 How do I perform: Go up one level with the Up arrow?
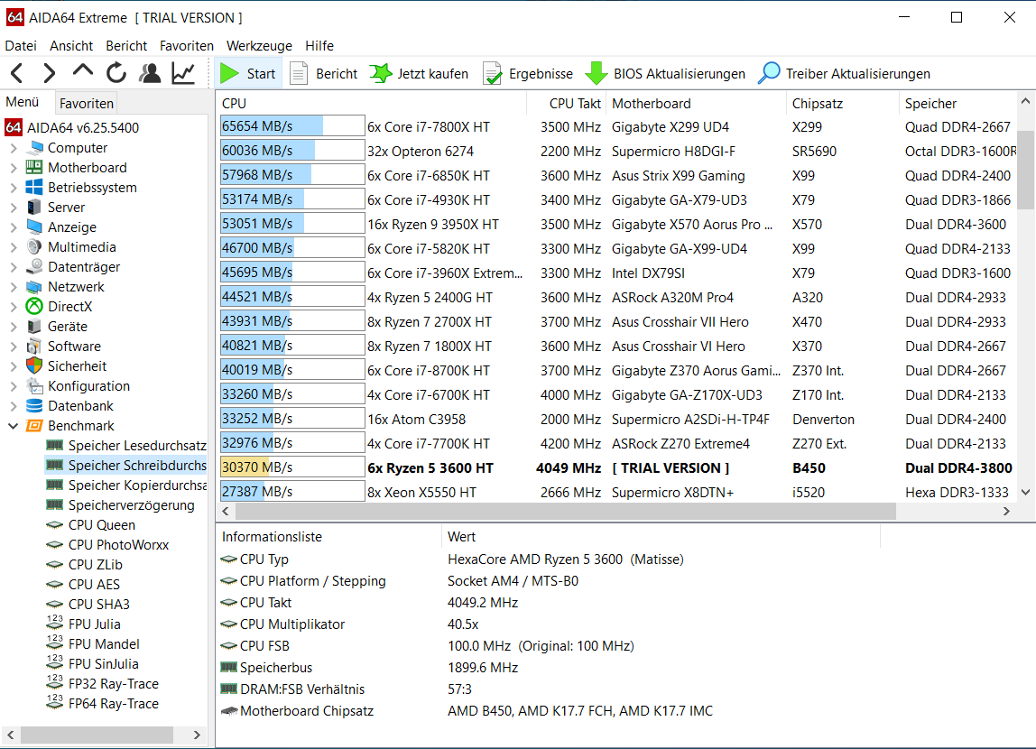tap(83, 71)
